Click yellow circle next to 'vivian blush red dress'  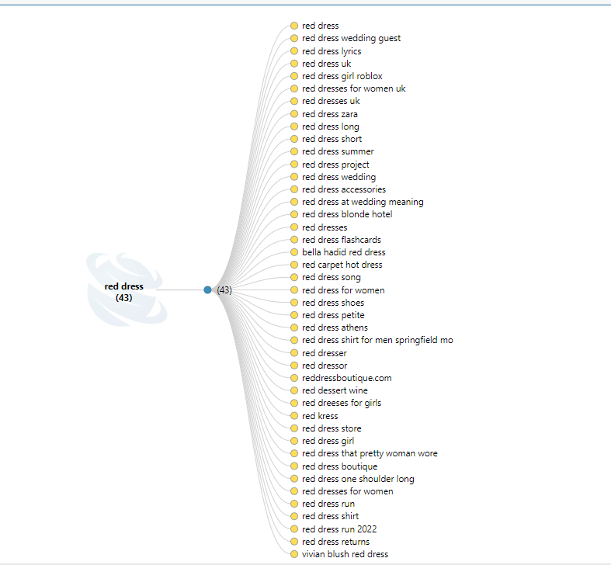tap(294, 554)
